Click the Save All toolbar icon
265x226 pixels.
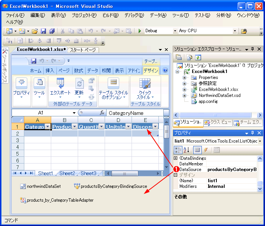coord(52,31)
